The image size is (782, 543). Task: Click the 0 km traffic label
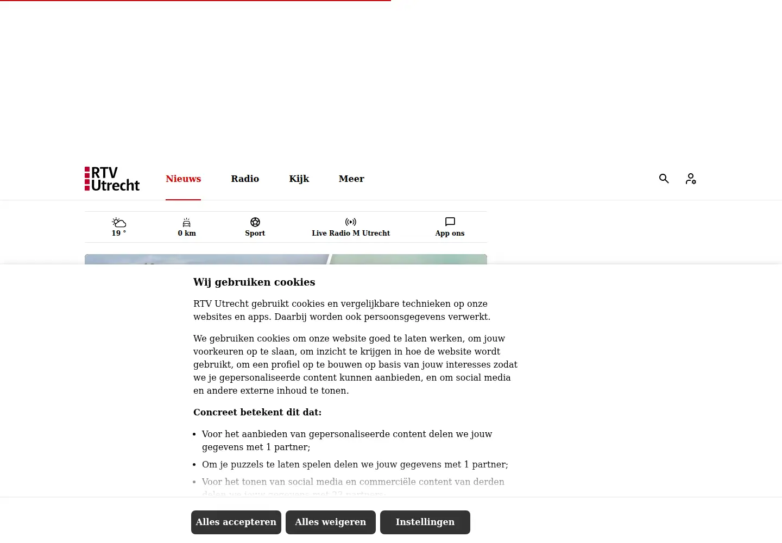pos(187,233)
